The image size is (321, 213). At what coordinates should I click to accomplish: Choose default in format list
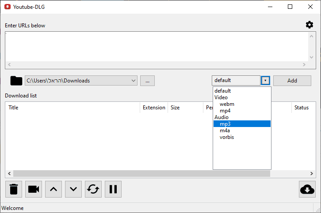(x=242, y=91)
